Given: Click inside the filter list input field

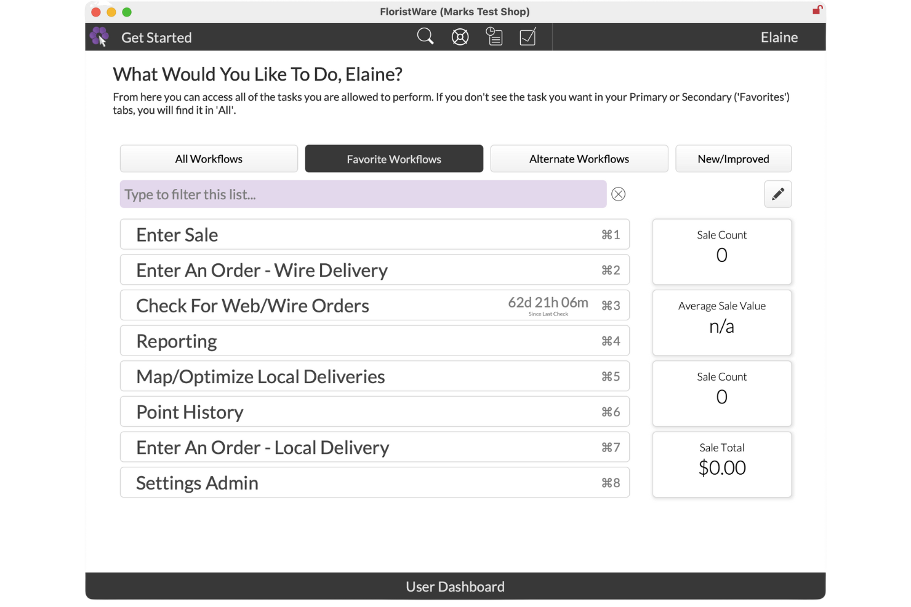Looking at the screenshot, I should click(x=363, y=194).
